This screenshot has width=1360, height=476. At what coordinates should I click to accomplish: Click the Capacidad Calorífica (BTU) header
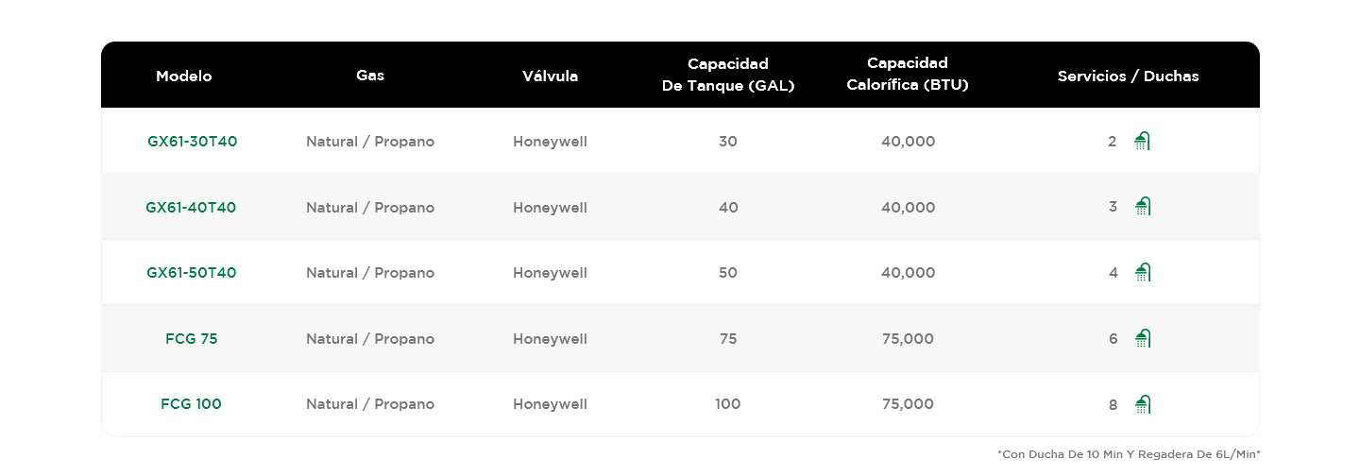(x=908, y=75)
